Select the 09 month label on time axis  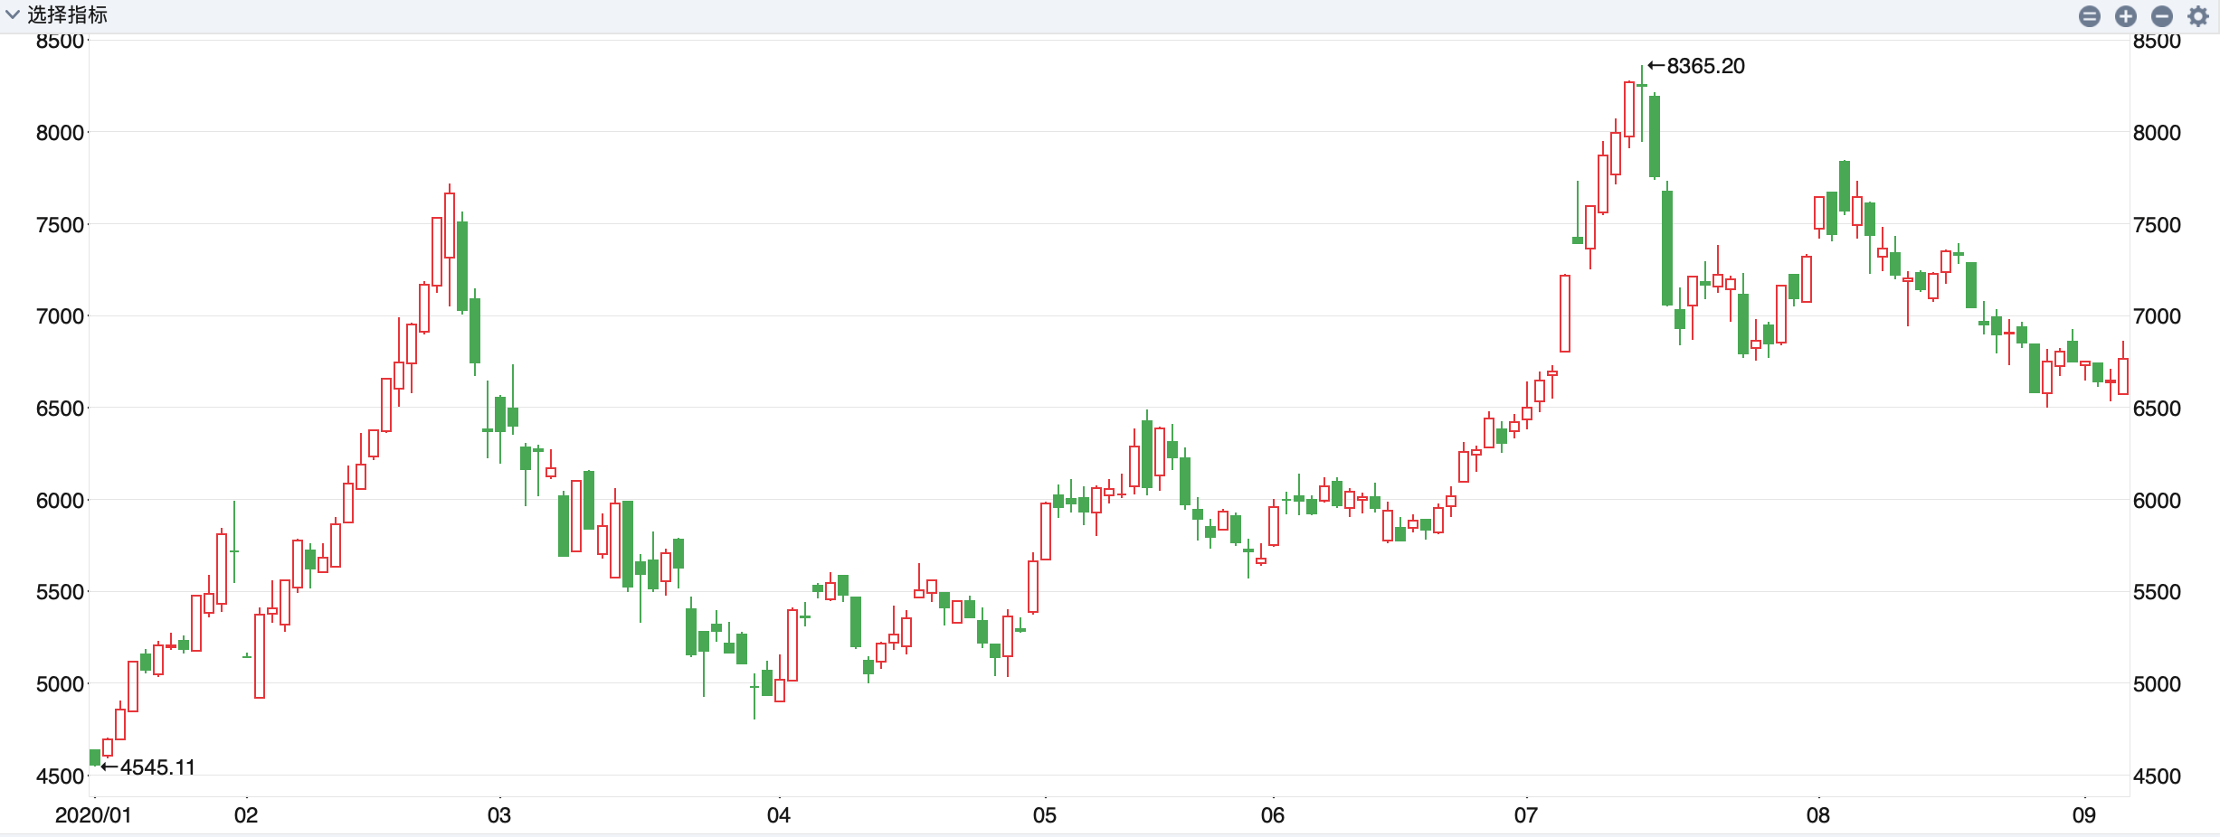pyautogui.click(x=2084, y=815)
